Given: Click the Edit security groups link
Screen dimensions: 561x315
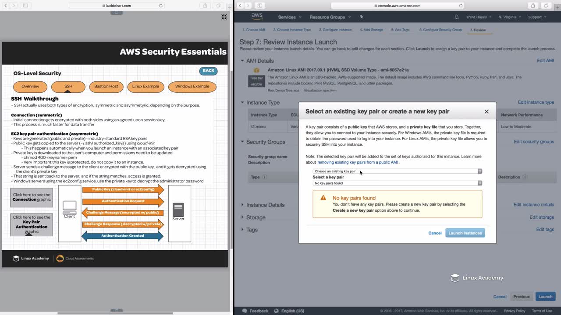Looking at the screenshot, I should tap(534, 142).
